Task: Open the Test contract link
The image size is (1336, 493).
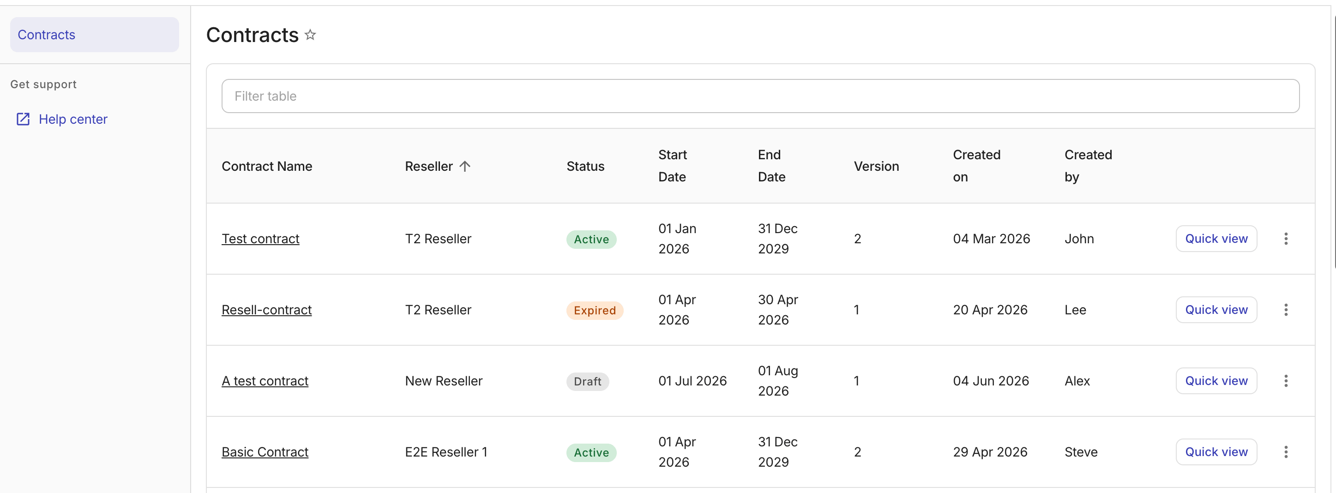Action: (x=260, y=239)
